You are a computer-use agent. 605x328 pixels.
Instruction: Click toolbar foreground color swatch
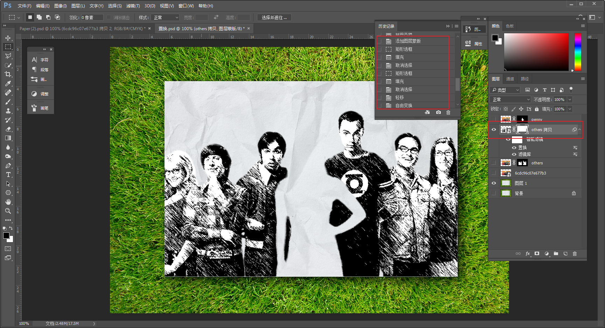(6, 235)
